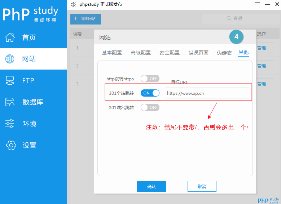The image size is (281, 204).
Task: Switch to the 错误页面 tab
Action: [198, 53]
